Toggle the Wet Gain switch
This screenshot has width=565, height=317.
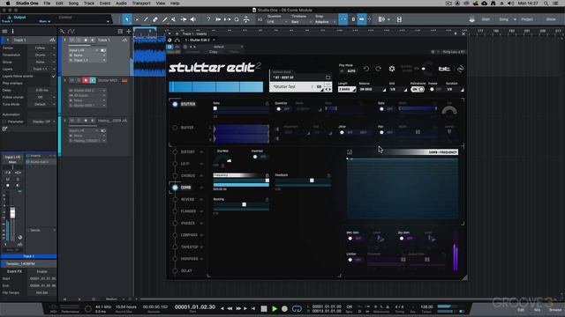click(355, 238)
